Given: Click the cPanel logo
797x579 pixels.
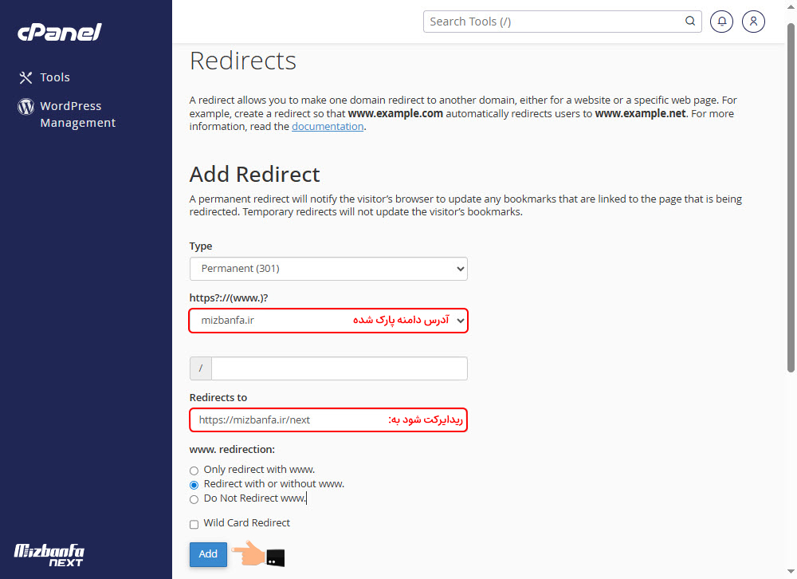Looking at the screenshot, I should tap(59, 32).
